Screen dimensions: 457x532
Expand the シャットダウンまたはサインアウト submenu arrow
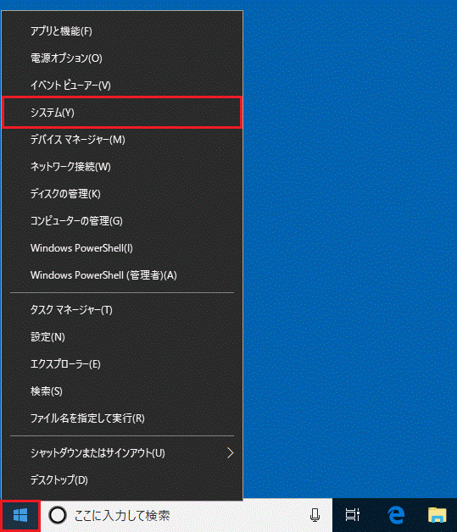click(x=231, y=452)
